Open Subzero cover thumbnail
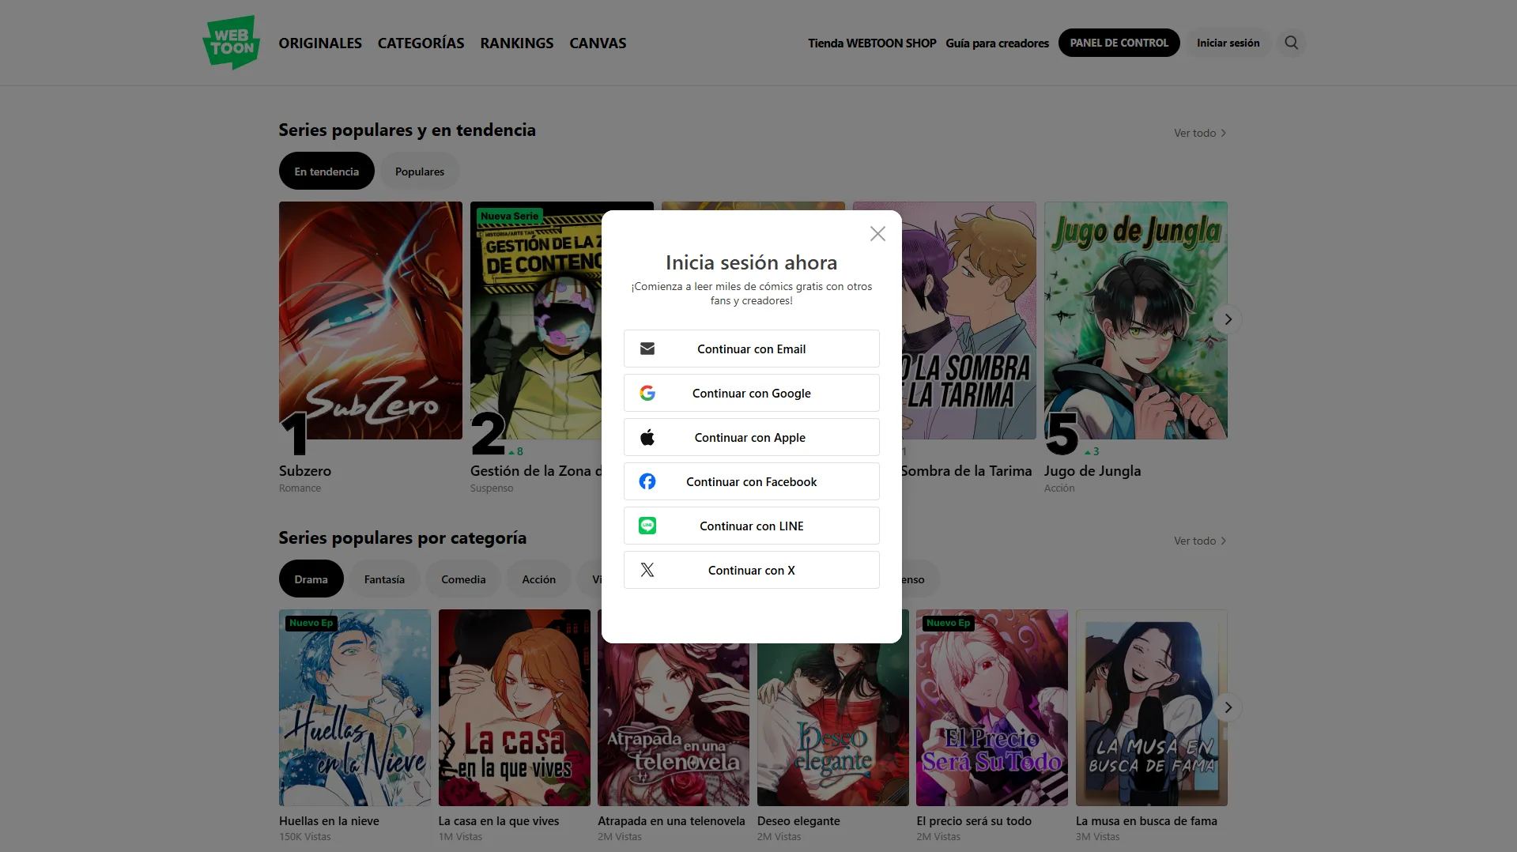 tap(371, 320)
